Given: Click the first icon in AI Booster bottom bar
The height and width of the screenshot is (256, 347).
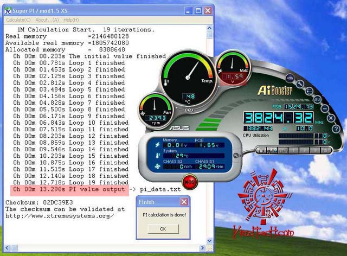Looking at the screenshot, I should pyautogui.click(x=262, y=150).
